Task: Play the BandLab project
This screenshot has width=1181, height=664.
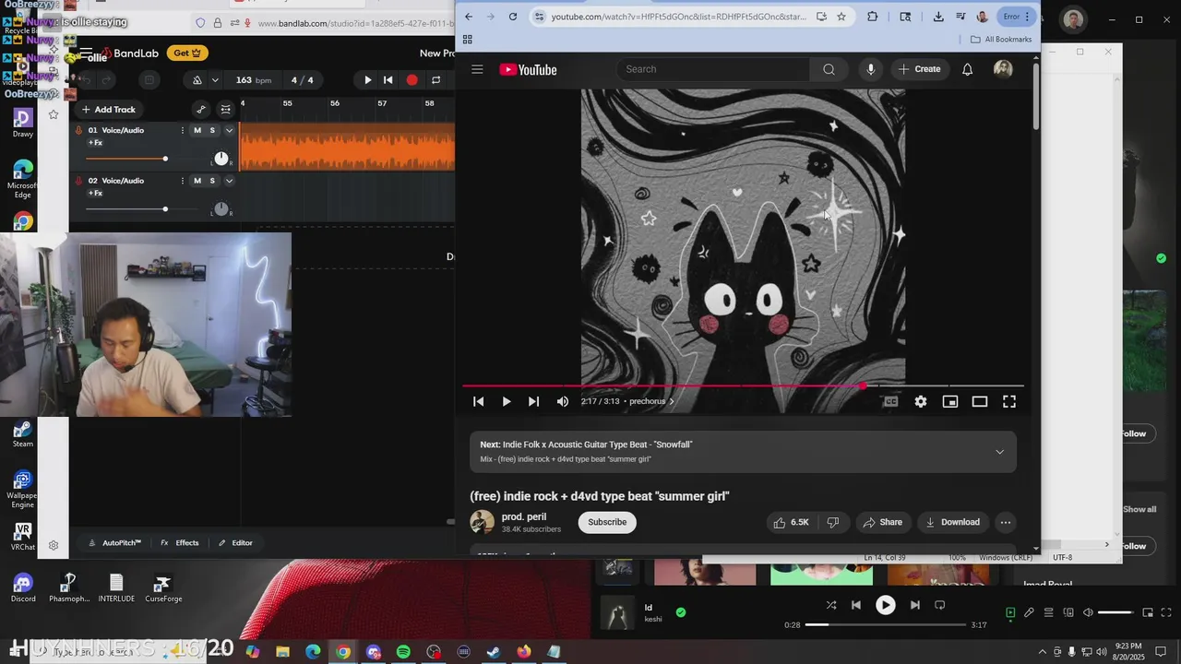Action: coord(367,80)
